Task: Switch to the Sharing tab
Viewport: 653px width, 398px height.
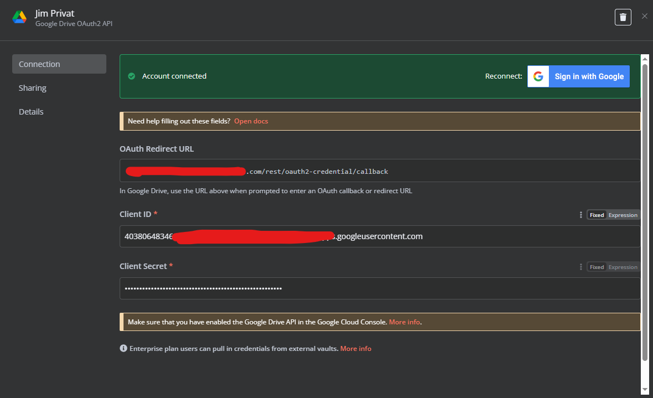Action: tap(33, 88)
